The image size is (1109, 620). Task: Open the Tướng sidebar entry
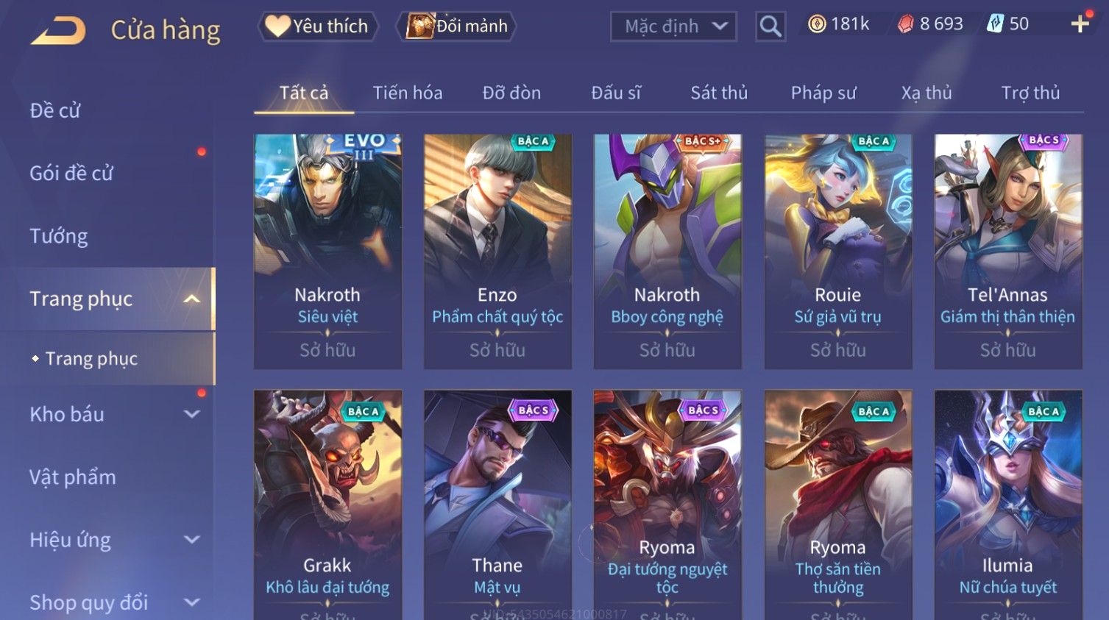(59, 236)
